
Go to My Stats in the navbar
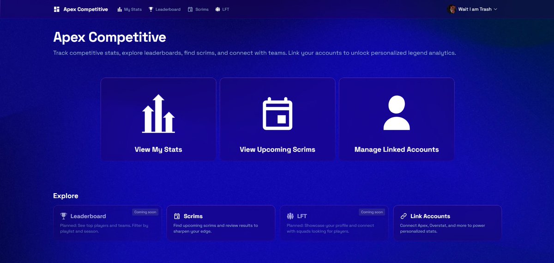[129, 9]
